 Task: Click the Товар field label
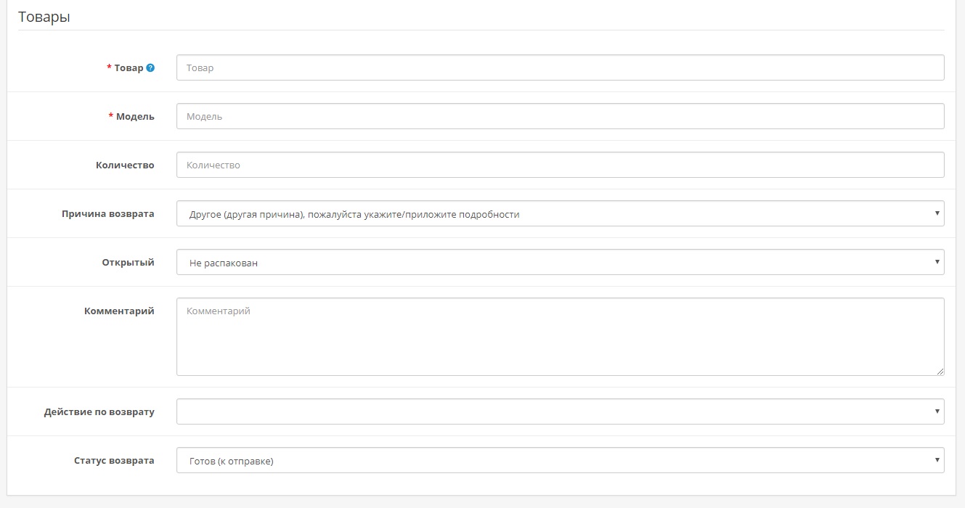pos(129,67)
